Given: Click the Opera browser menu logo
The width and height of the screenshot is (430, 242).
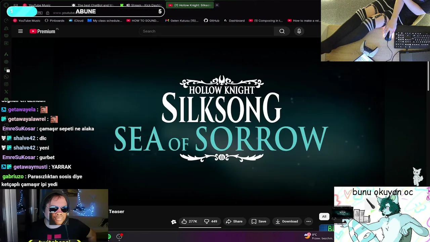Looking at the screenshot, I should 6,5.
